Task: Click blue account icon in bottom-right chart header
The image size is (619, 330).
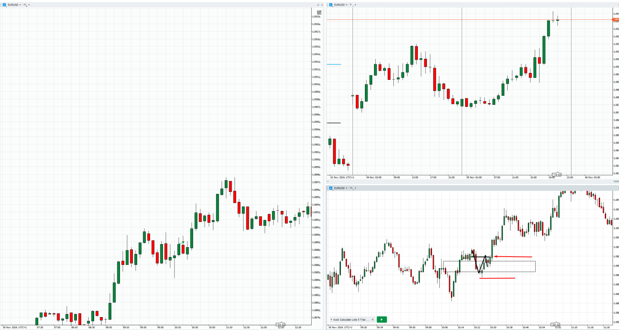Action: tap(331, 188)
